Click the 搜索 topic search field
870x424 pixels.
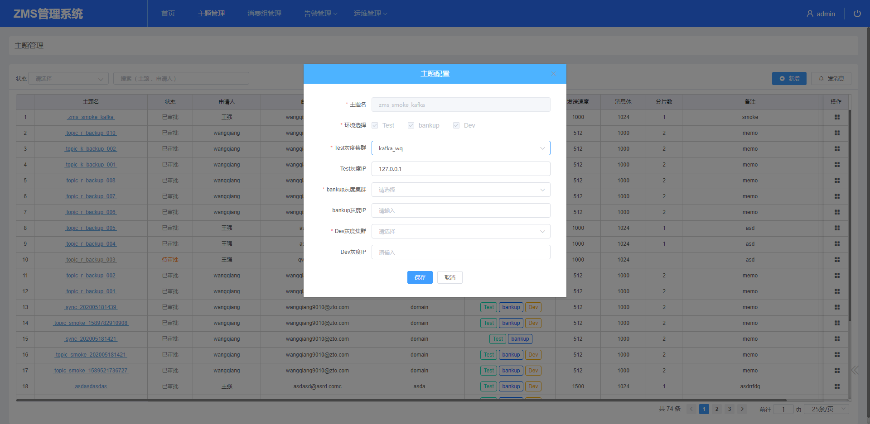coord(181,78)
